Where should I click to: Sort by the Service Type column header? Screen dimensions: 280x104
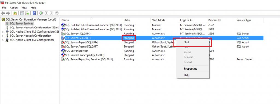point(249,20)
